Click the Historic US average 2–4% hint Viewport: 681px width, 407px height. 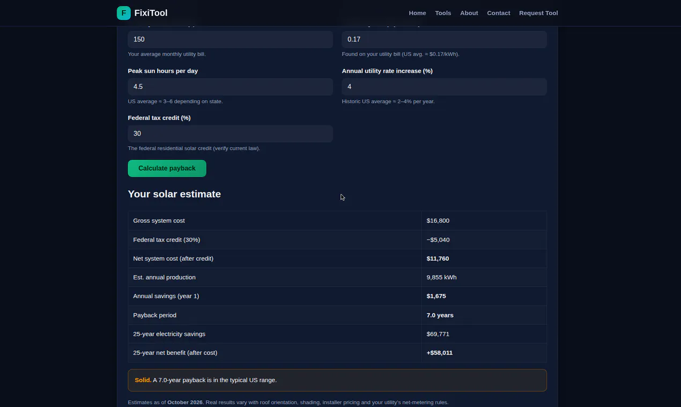(388, 101)
